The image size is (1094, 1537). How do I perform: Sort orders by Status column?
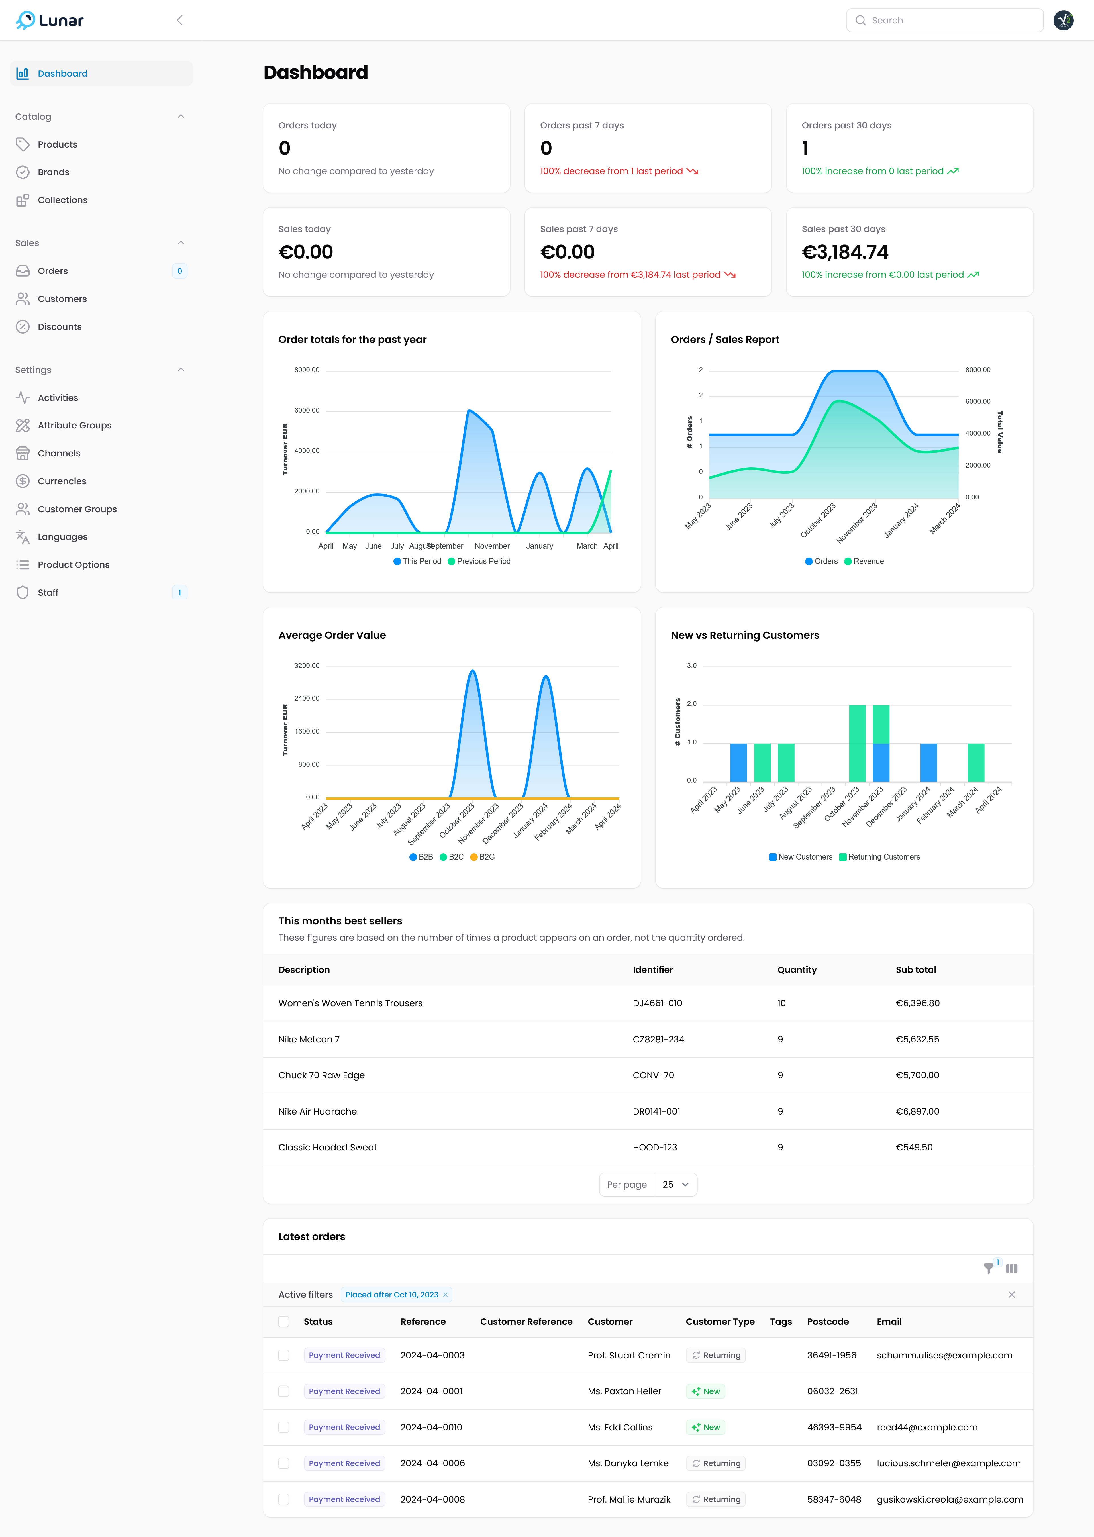coord(318,1321)
